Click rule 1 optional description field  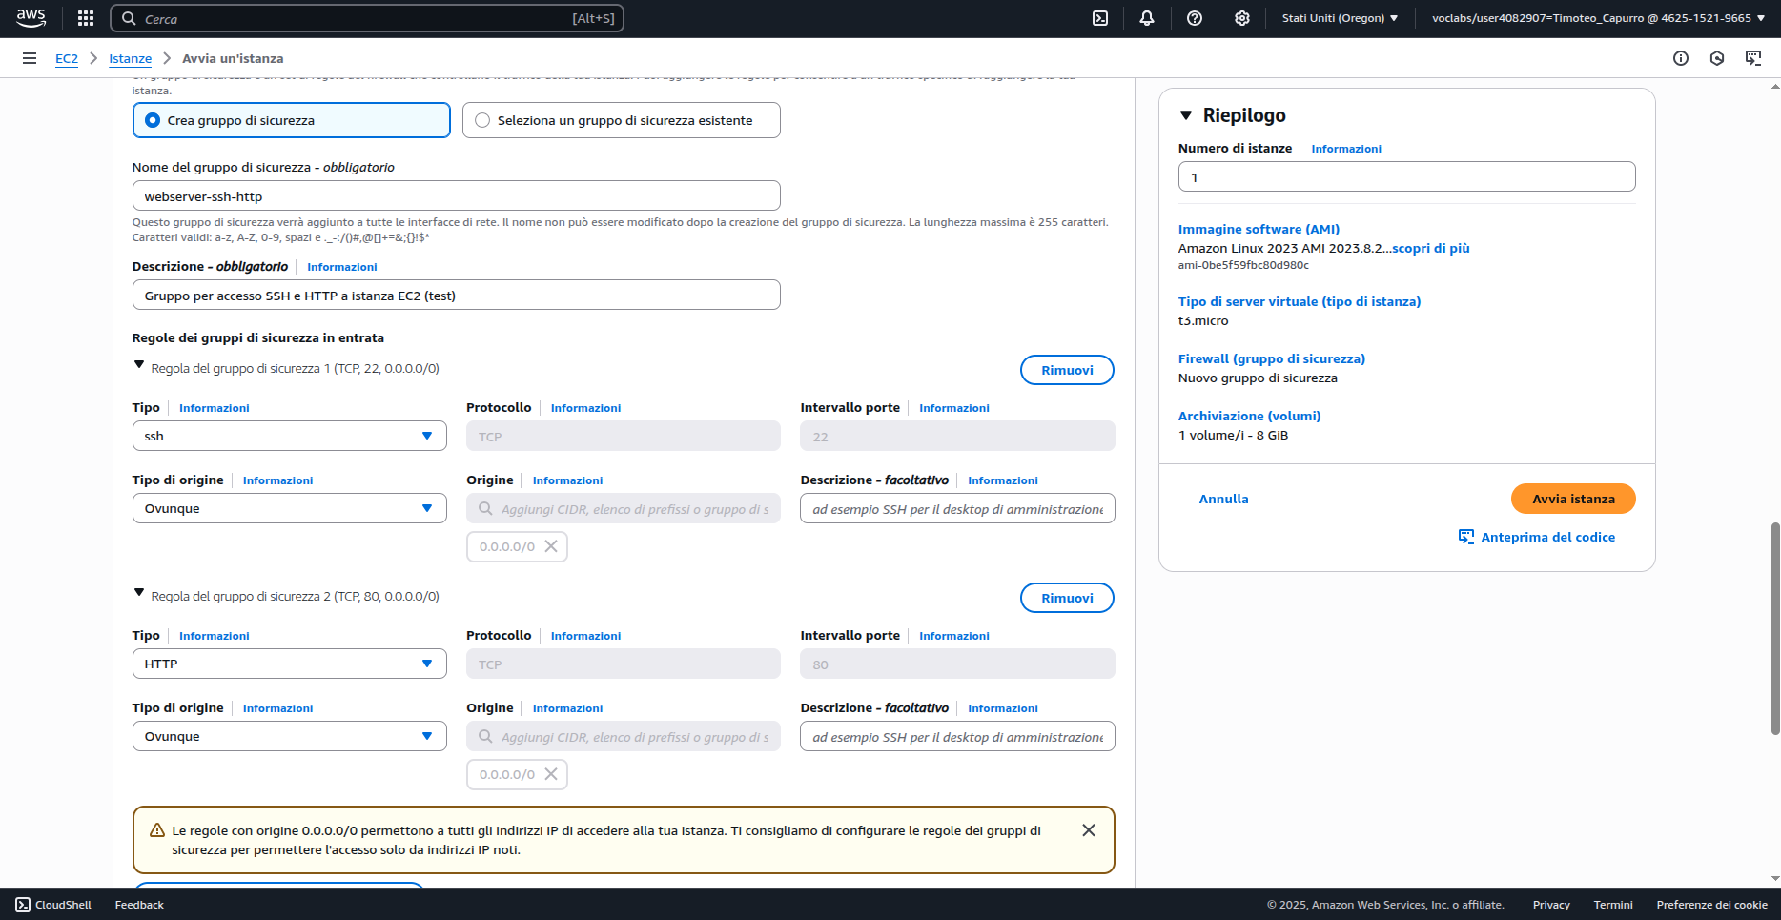click(957, 508)
